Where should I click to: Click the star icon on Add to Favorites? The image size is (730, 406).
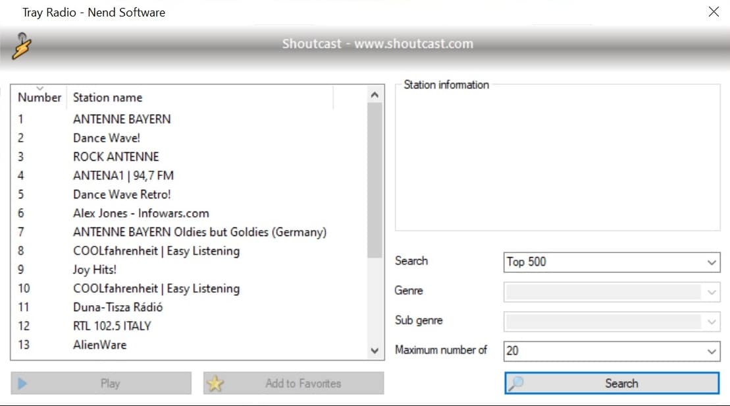[215, 384]
